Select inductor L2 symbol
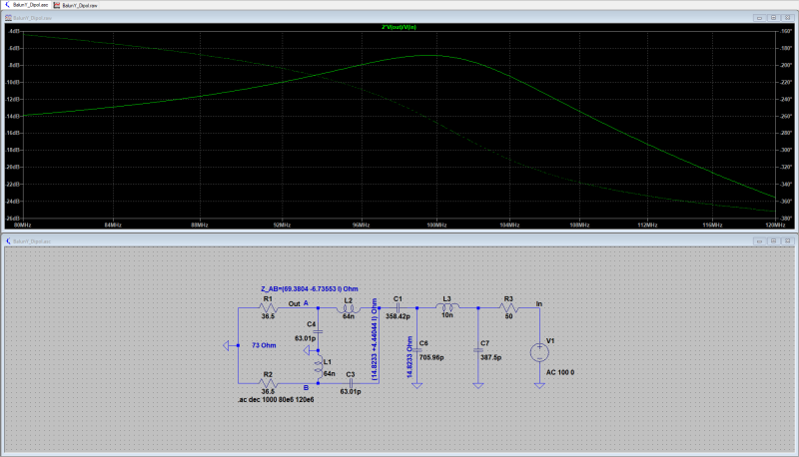The image size is (799, 457). pyautogui.click(x=349, y=308)
